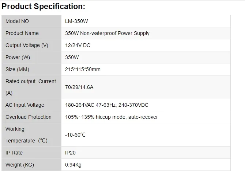245x180 pixels.
Task: Click the Overload Protection label
Action: [29, 117]
